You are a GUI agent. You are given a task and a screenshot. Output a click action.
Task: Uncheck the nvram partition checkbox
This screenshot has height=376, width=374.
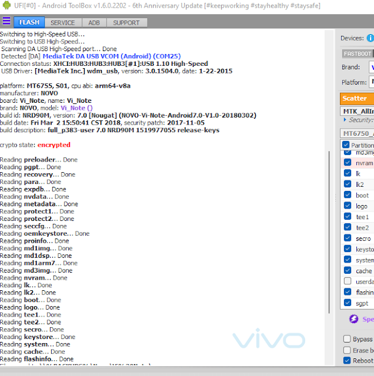(x=348, y=163)
